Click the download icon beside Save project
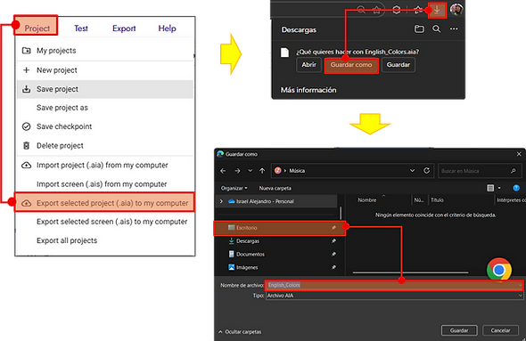Image resolution: width=526 pixels, height=341 pixels. coord(26,89)
